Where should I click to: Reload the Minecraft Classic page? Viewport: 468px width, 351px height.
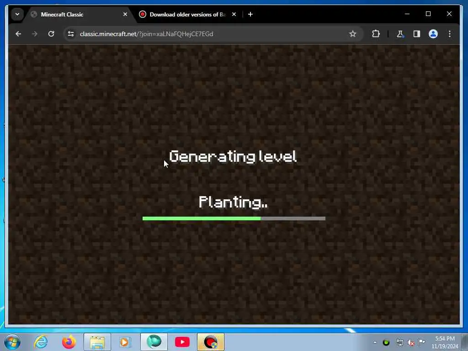pos(51,34)
